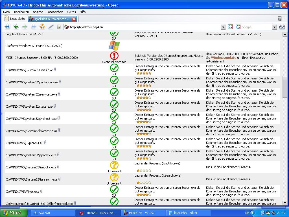Click the closed trash can icon in tab bar
The width and height of the screenshot is (289, 217).
(280, 18)
